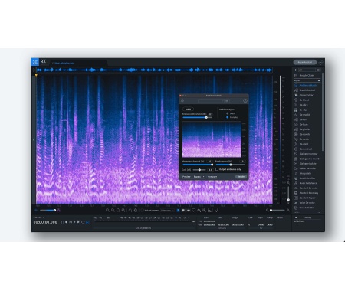The image size is (345, 291).
Task: Select the grab hand tool
Action: [x=136, y=211]
